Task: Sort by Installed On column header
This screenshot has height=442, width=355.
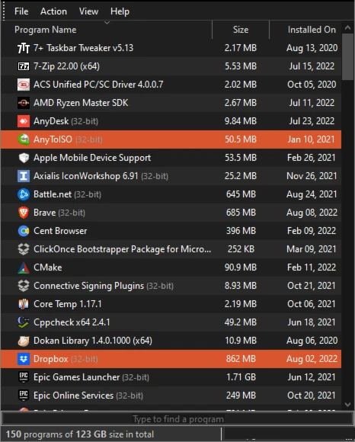Action: coord(305,30)
